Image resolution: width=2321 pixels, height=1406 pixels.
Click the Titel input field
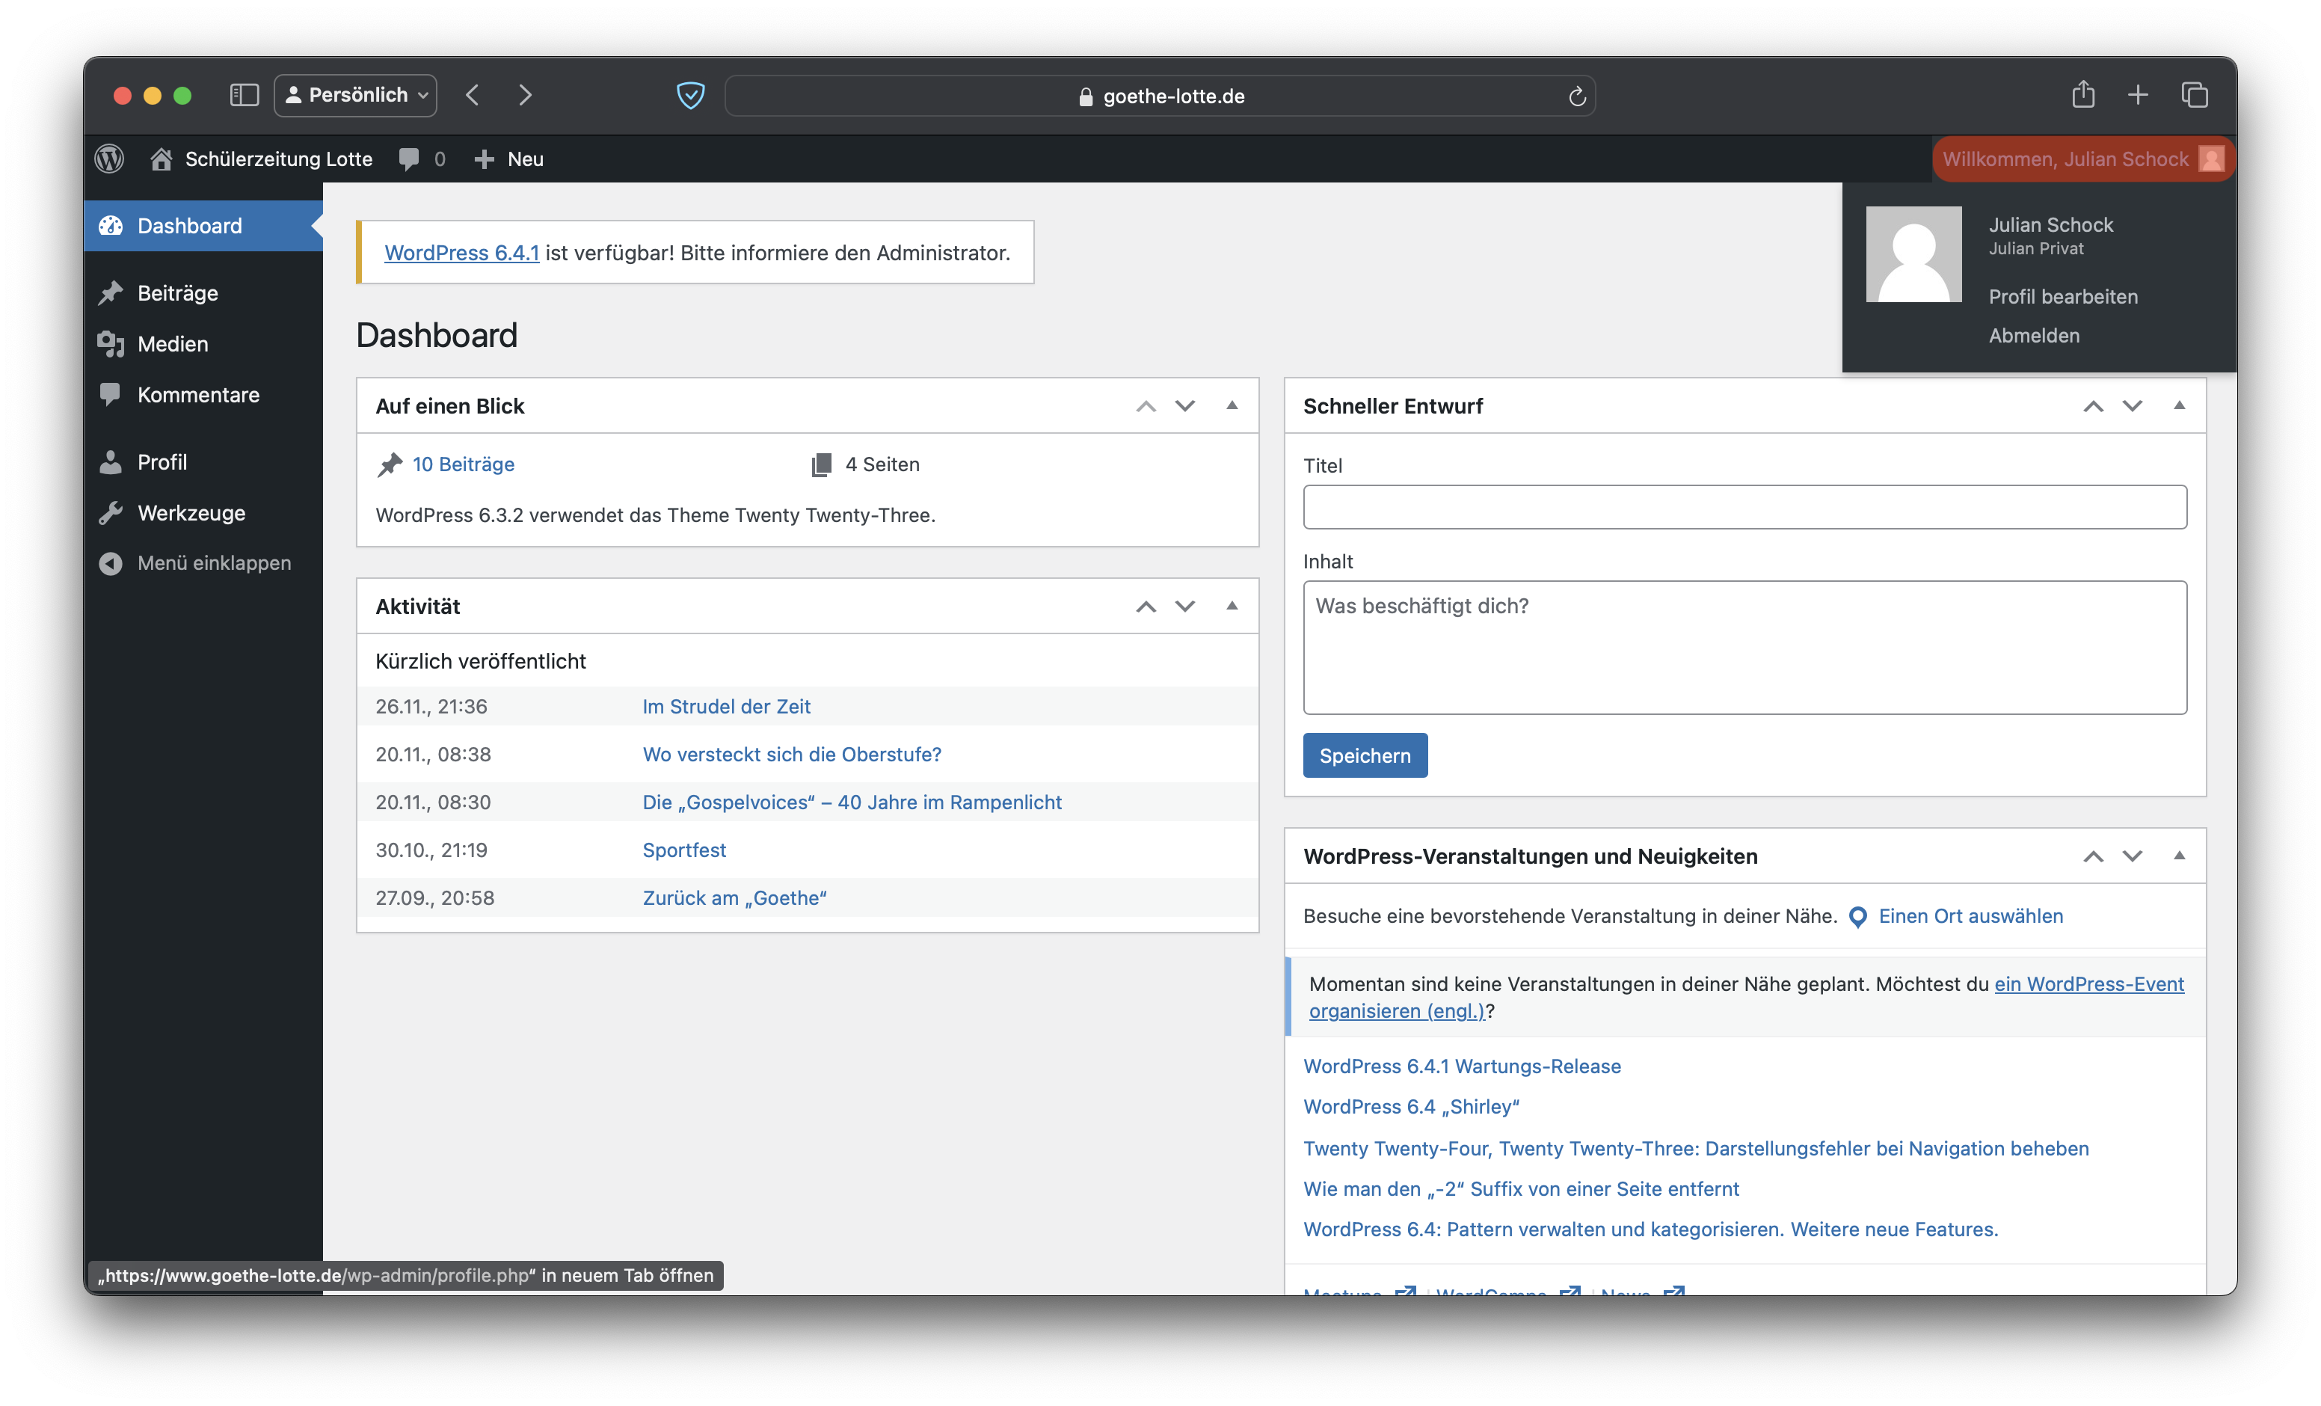click(x=1744, y=507)
